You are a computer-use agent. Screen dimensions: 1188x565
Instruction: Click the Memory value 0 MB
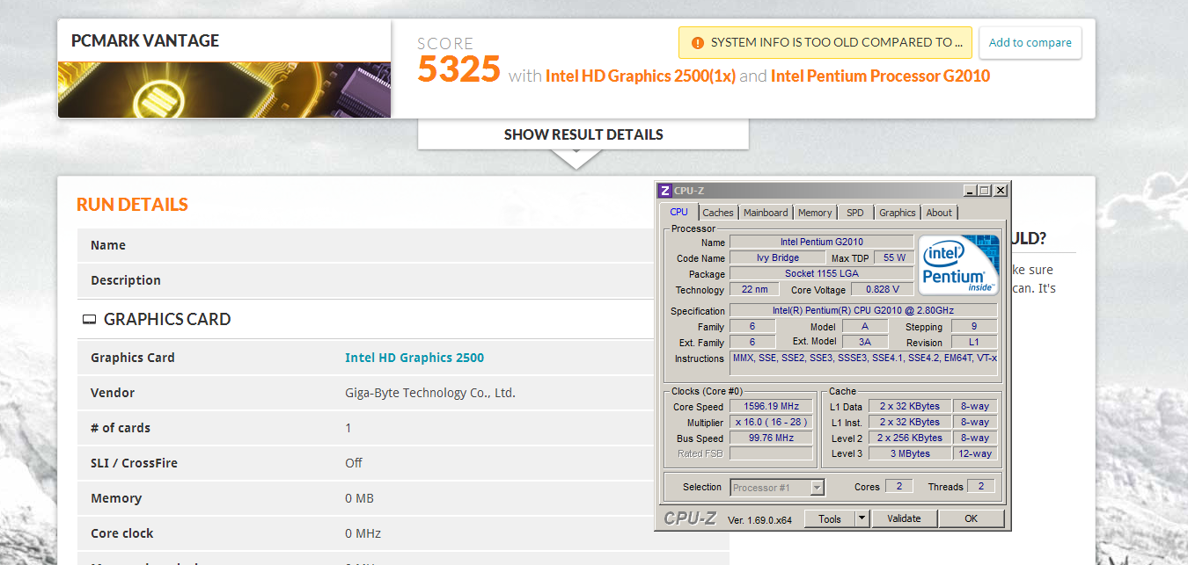click(359, 498)
